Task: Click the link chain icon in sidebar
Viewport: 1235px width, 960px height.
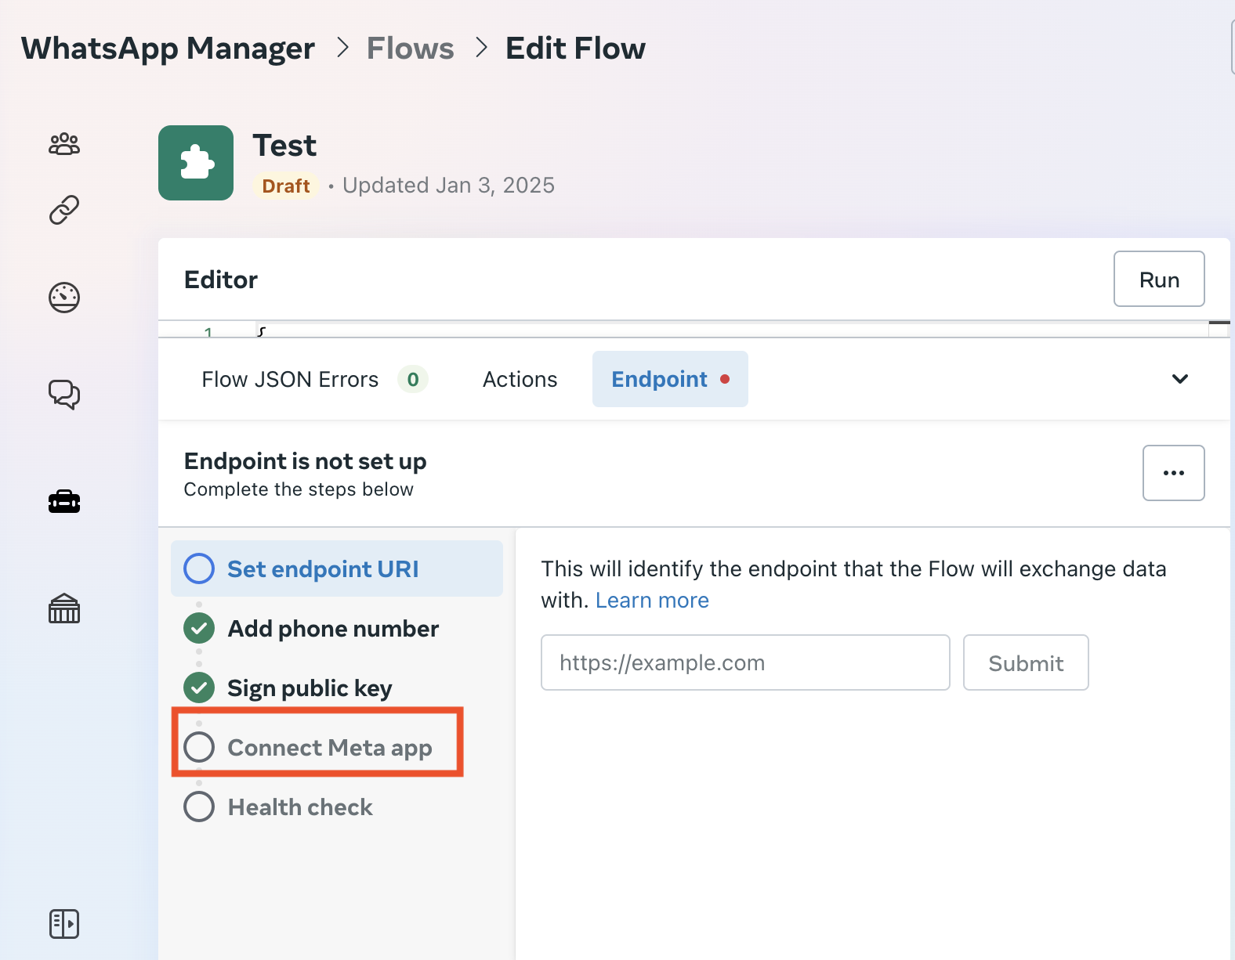Action: click(x=64, y=210)
